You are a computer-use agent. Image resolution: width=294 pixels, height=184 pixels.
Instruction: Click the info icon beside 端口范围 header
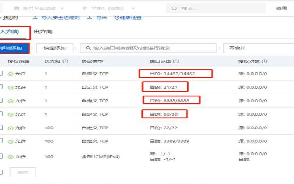[x=176, y=61]
